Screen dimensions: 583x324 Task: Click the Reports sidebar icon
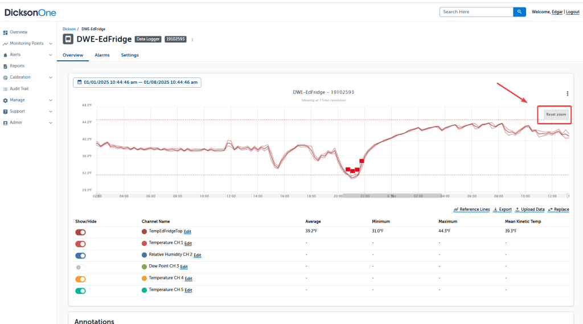(x=5, y=66)
